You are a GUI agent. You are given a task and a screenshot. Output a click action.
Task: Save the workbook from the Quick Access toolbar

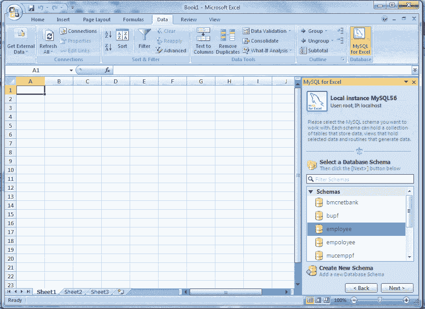click(x=31, y=8)
